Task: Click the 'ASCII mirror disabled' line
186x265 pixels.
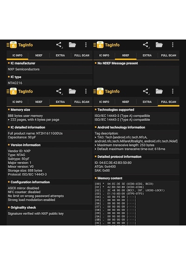Action: click(x=23, y=188)
